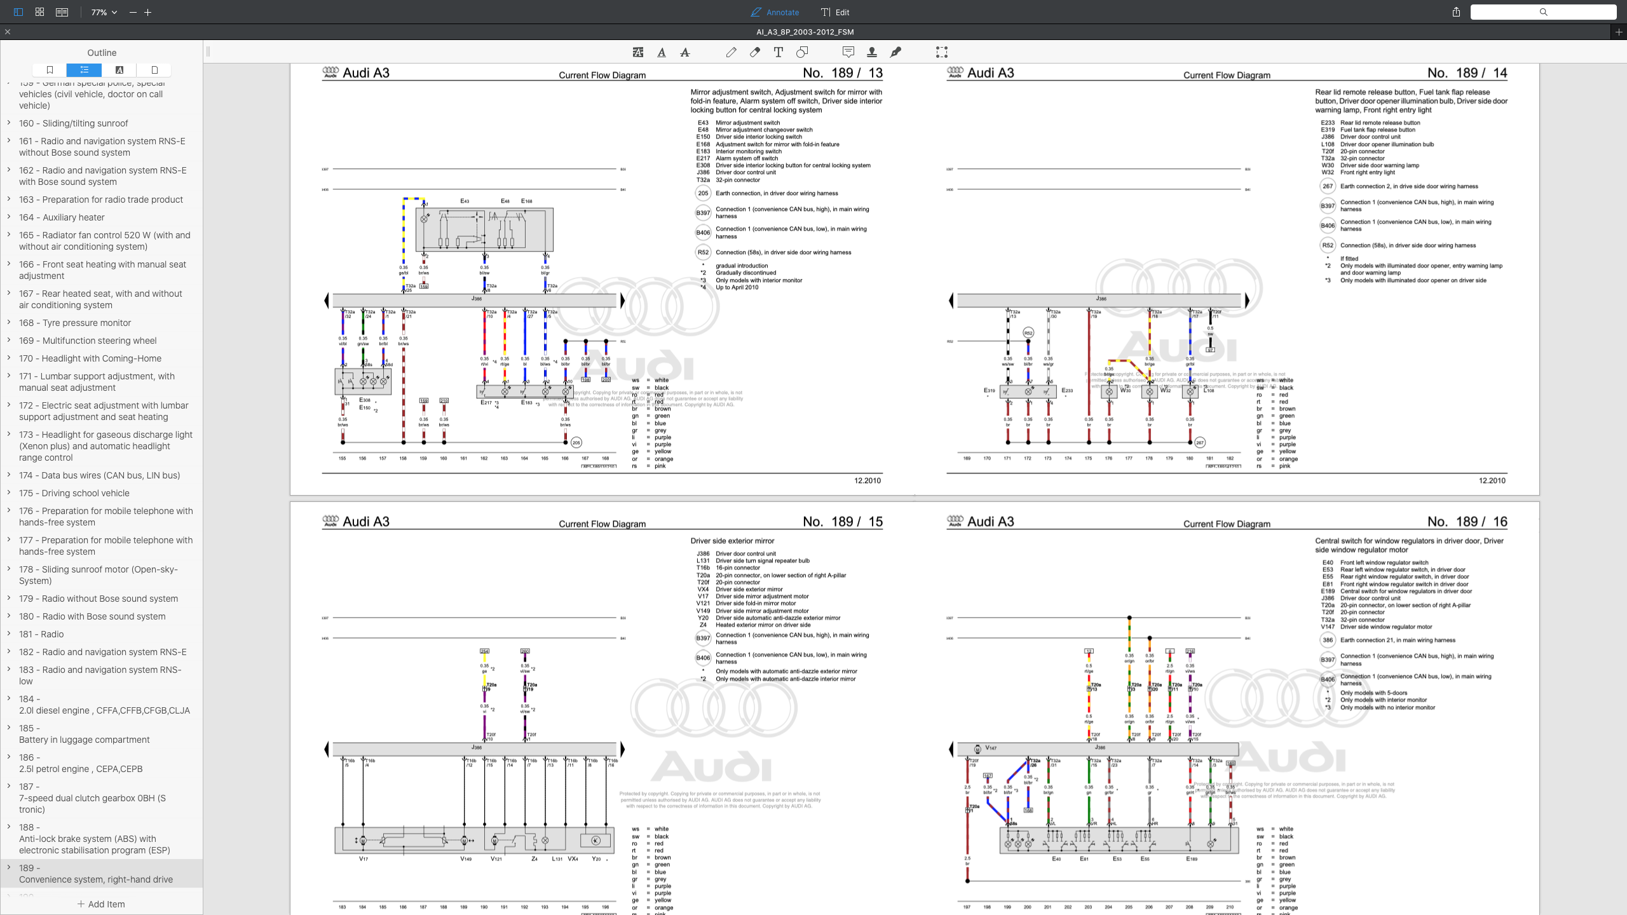This screenshot has width=1627, height=915.
Task: Pick the pencil drawing tool
Action: click(732, 52)
